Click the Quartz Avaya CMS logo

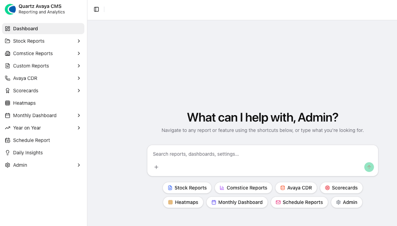[10, 9]
